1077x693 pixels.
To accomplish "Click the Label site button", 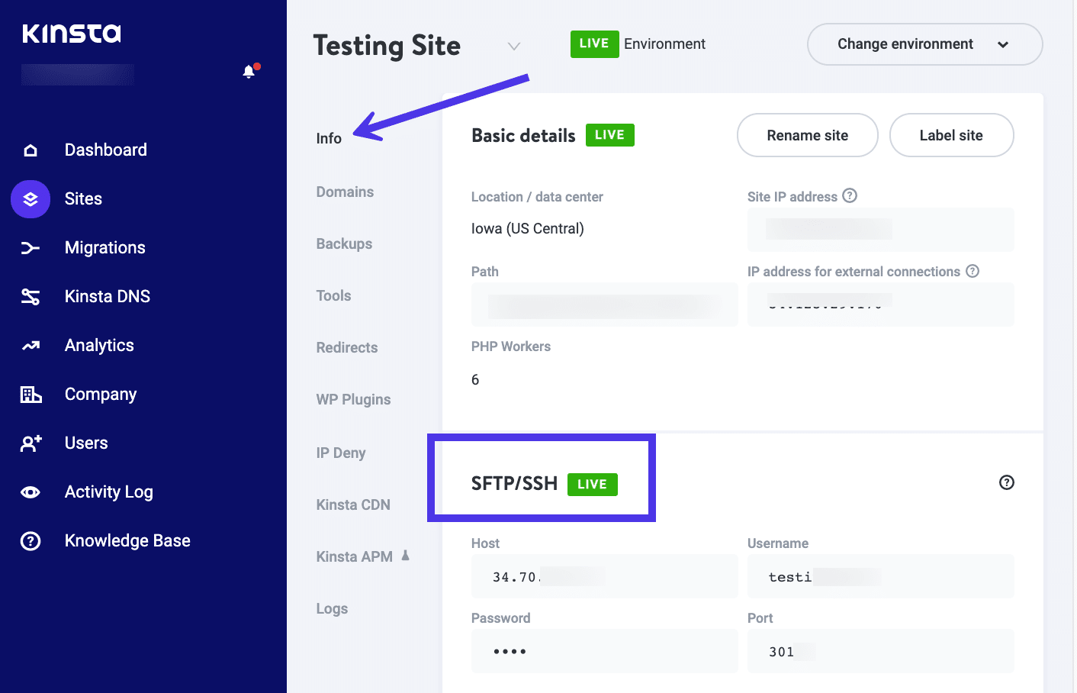I will tap(951, 135).
